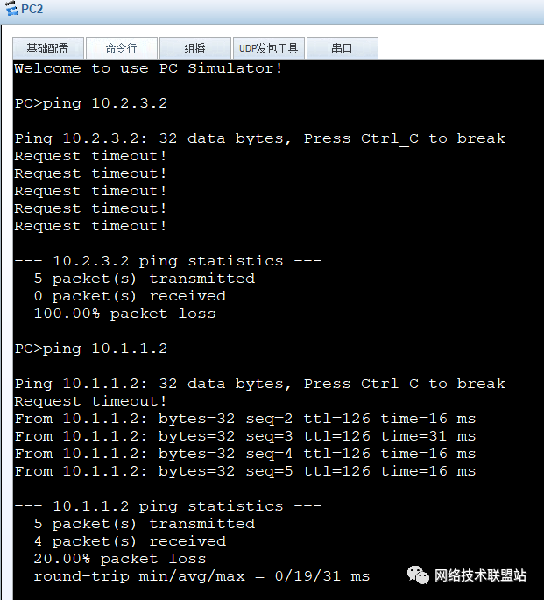This screenshot has height=600, width=544.
Task: Click the 网络技术联盟站 watermark text
Action: pyautogui.click(x=481, y=575)
